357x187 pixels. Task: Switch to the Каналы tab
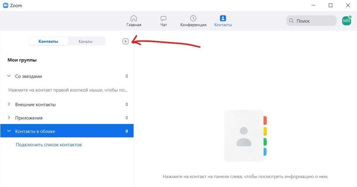pos(85,41)
